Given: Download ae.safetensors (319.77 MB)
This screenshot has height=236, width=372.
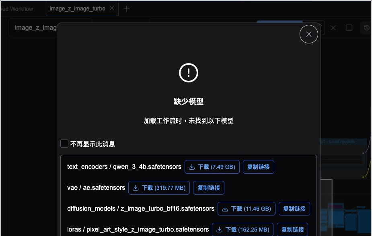Looking at the screenshot, I should [158, 187].
